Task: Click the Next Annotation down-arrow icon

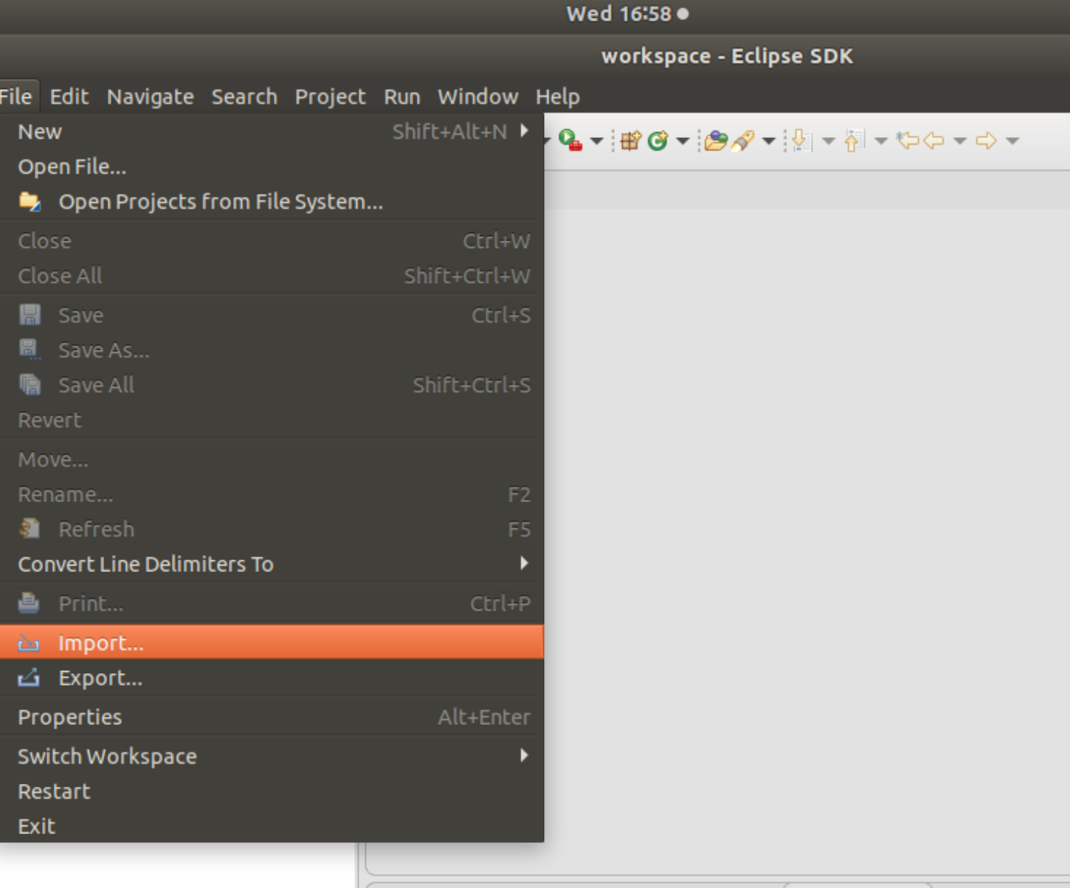Action: click(x=801, y=140)
